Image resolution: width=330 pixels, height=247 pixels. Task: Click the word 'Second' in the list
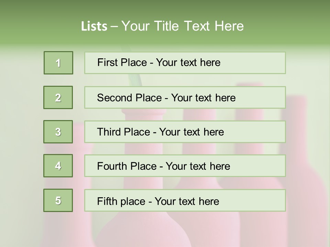click(114, 98)
